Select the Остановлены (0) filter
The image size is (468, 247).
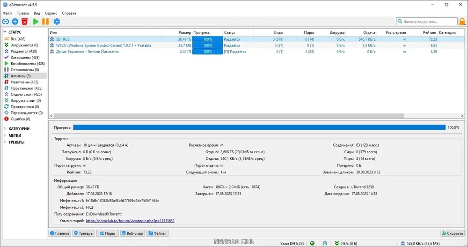coord(25,70)
